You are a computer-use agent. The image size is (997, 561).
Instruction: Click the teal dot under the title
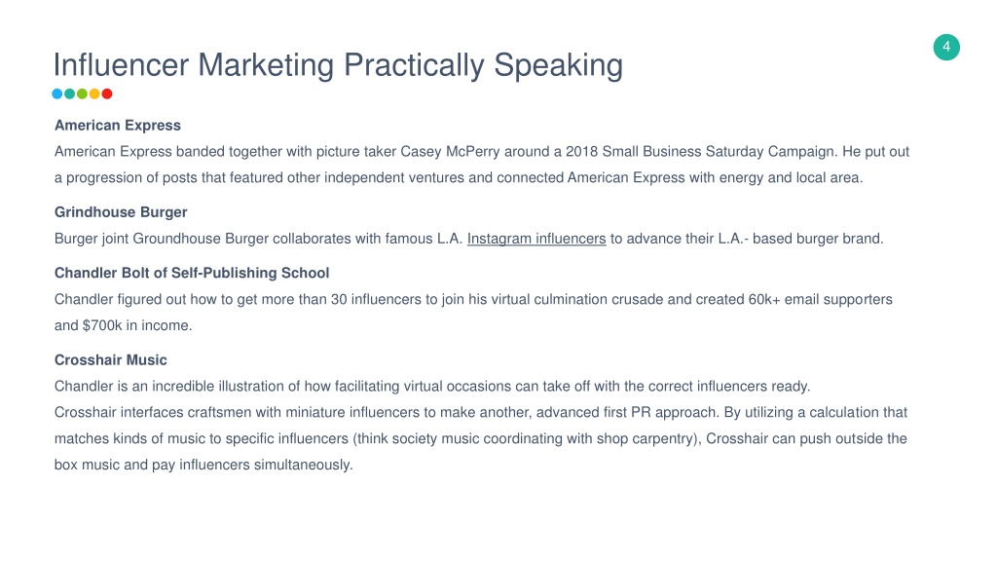[x=69, y=94]
